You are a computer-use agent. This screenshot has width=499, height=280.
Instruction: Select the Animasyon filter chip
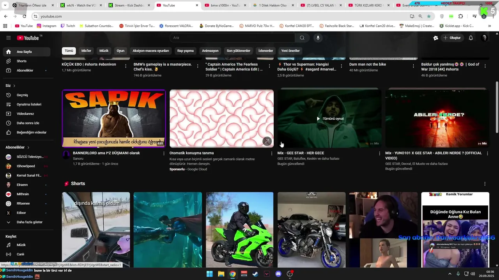pyautogui.click(x=210, y=51)
